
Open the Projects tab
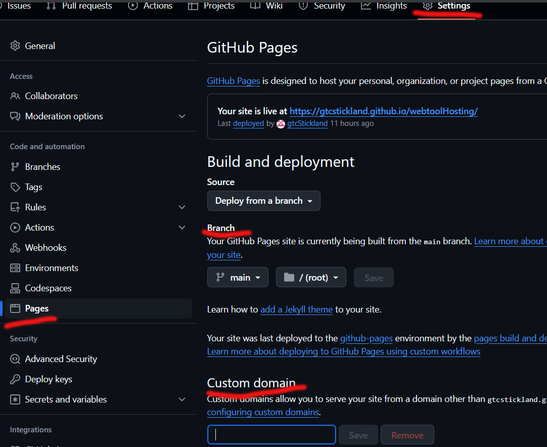[211, 6]
